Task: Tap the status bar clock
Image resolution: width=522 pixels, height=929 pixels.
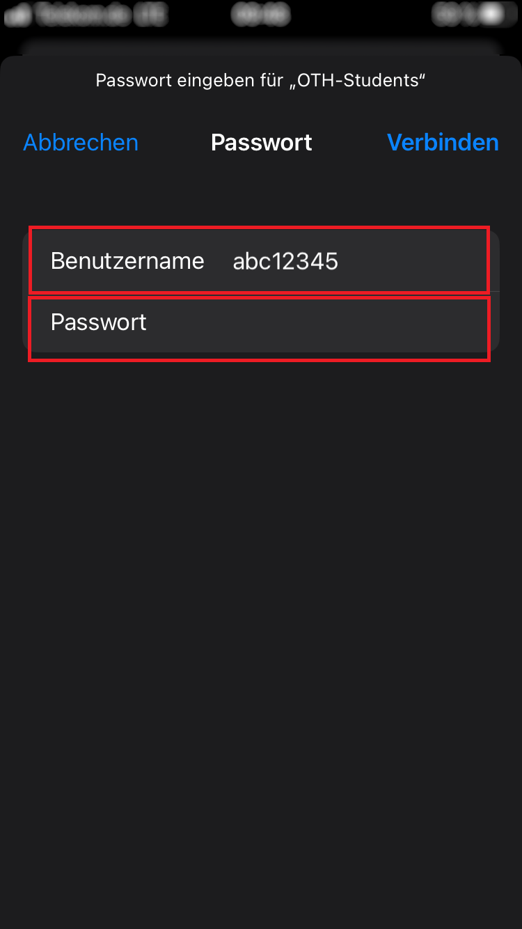Action: click(x=260, y=14)
